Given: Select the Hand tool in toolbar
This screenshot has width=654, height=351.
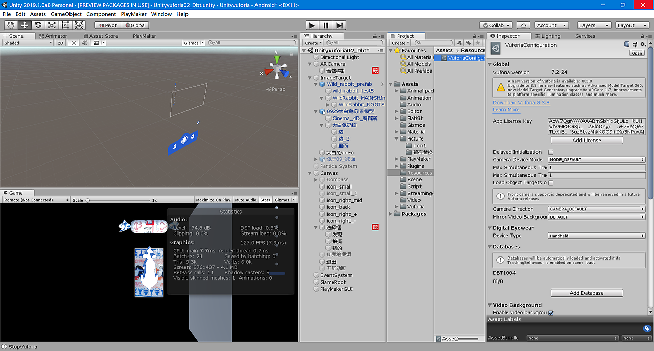Looking at the screenshot, I should point(11,25).
